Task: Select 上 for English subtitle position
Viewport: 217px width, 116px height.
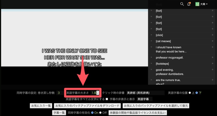Action: click(x=190, y=93)
